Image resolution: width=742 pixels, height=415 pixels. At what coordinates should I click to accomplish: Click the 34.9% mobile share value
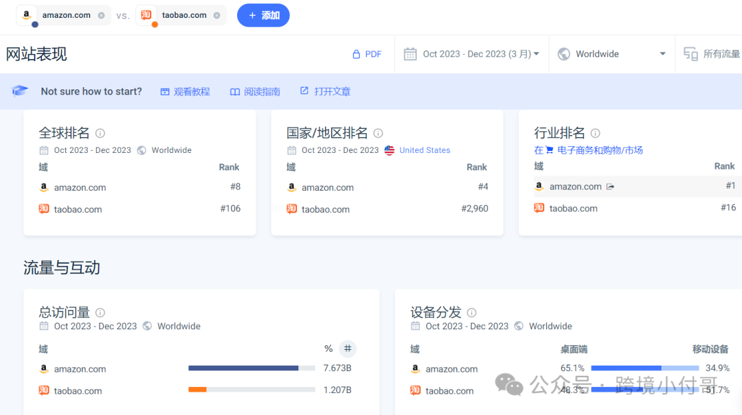click(717, 368)
